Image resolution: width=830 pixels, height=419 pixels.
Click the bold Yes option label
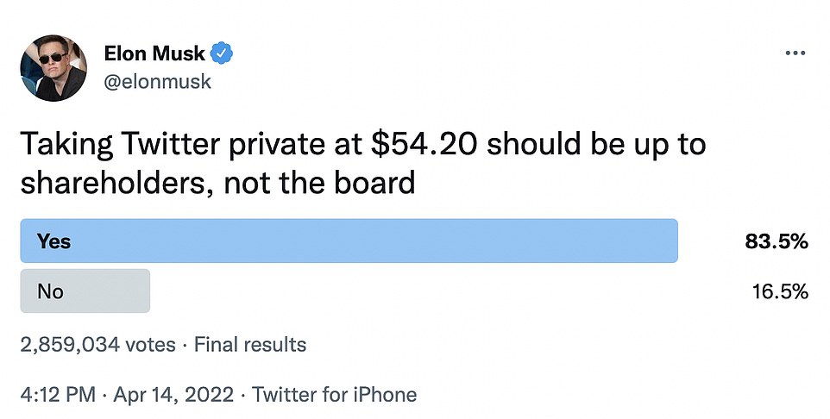(53, 241)
